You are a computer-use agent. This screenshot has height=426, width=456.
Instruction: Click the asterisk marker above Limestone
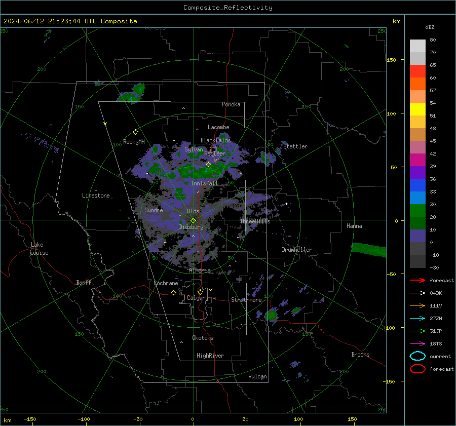pyautogui.click(x=96, y=191)
